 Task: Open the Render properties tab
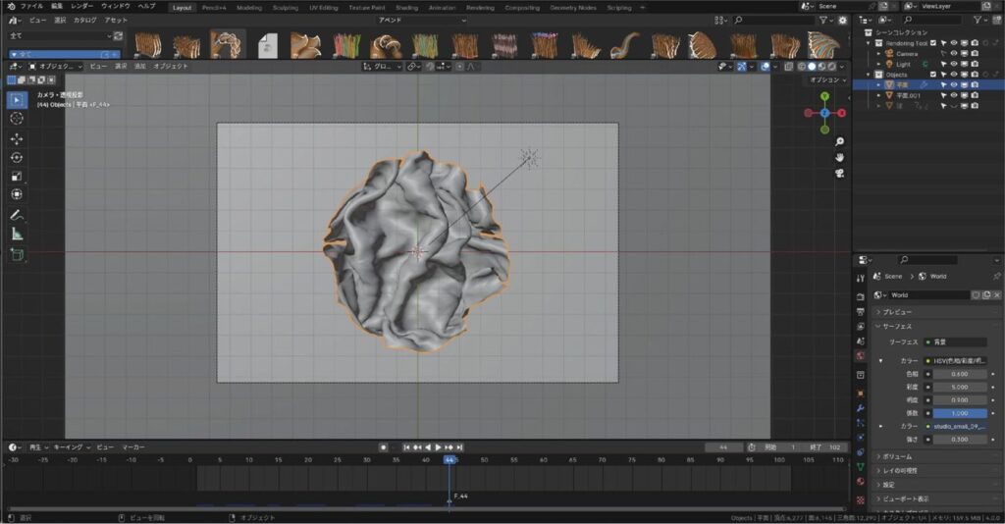860,297
